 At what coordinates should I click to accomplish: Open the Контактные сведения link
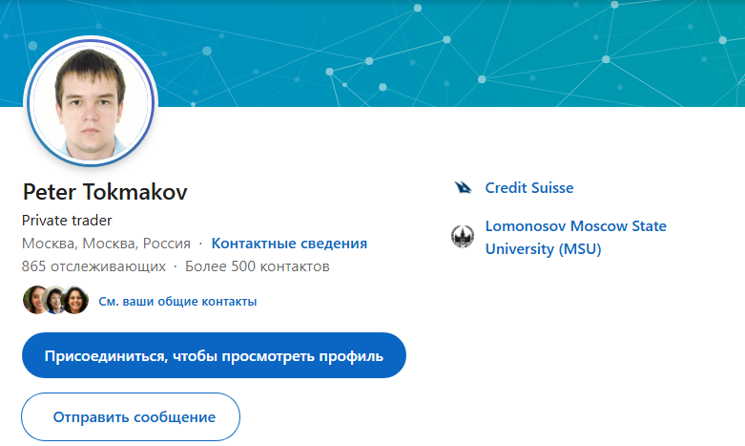(289, 244)
